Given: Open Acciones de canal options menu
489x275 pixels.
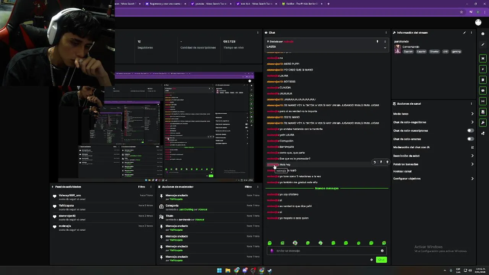Looking at the screenshot, I should (x=471, y=104).
